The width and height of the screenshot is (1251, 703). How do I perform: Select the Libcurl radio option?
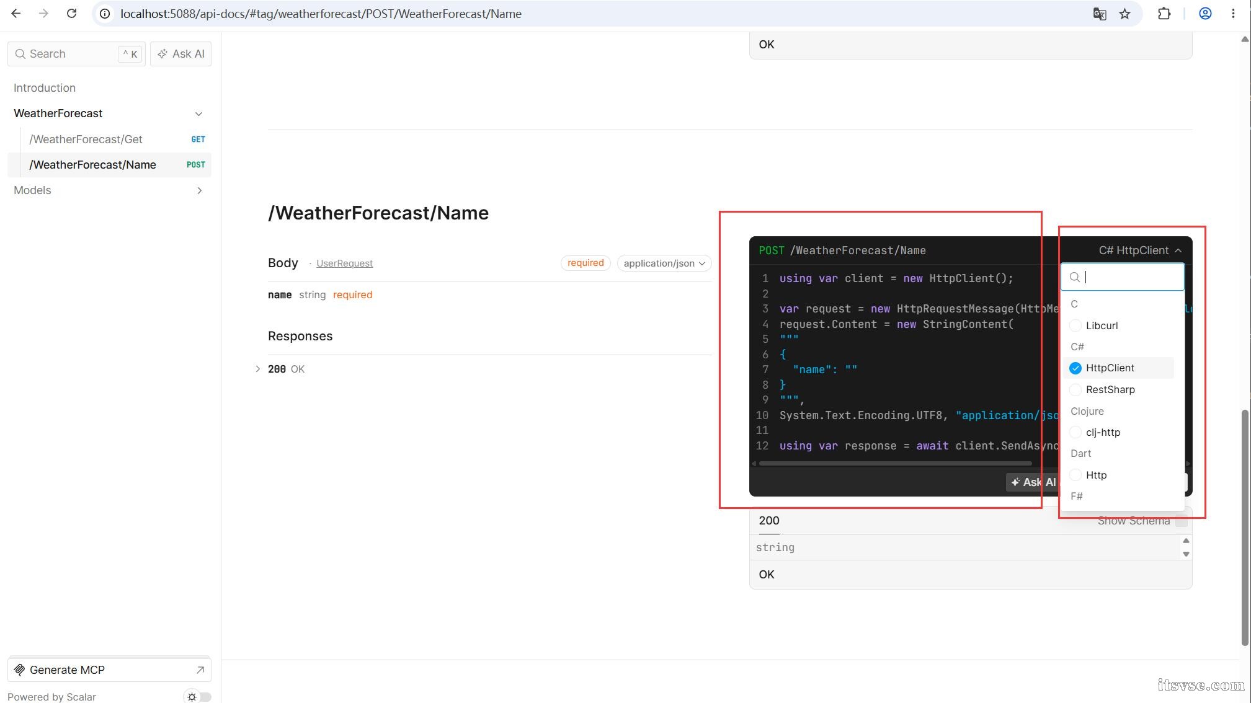[x=1075, y=325]
